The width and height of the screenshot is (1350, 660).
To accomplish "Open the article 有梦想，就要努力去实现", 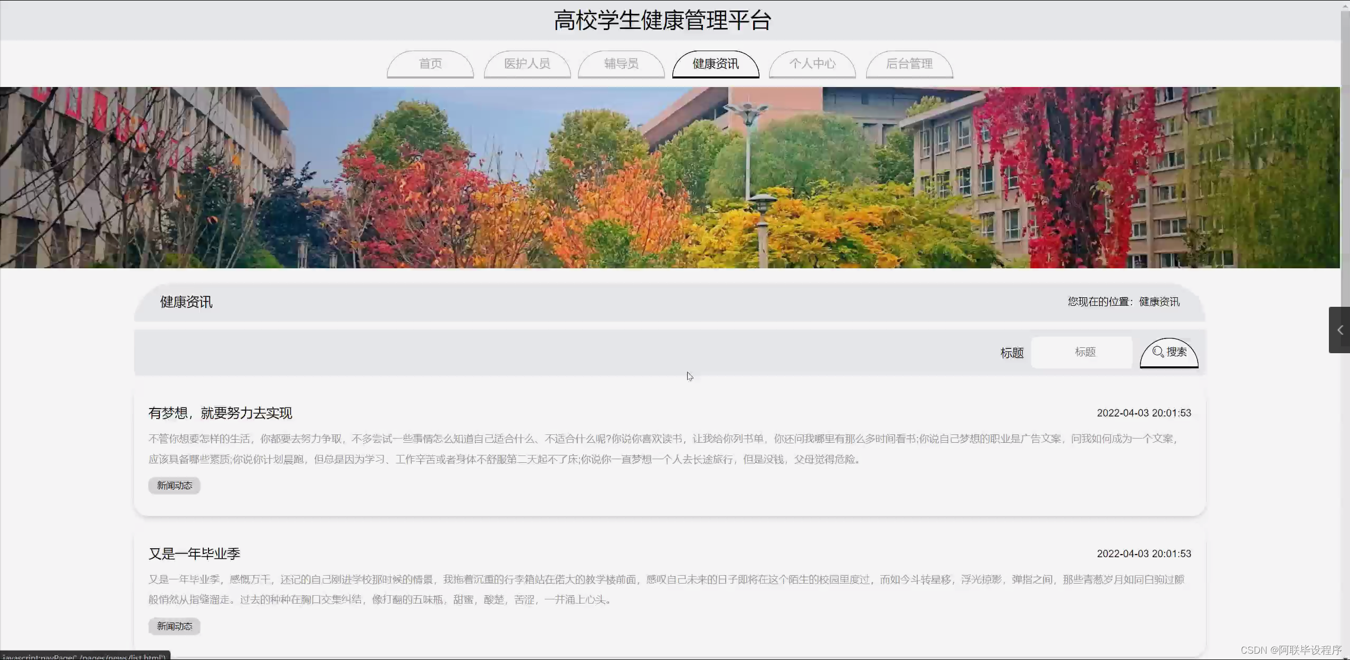I will [x=220, y=413].
